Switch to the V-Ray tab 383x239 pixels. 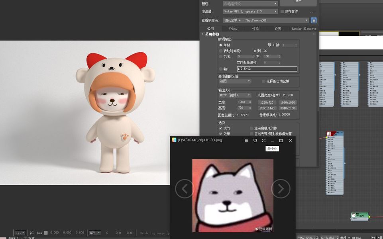click(x=233, y=29)
